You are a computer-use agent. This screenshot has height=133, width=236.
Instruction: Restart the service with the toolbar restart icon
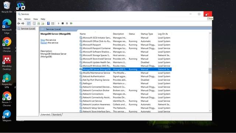pos(71,23)
